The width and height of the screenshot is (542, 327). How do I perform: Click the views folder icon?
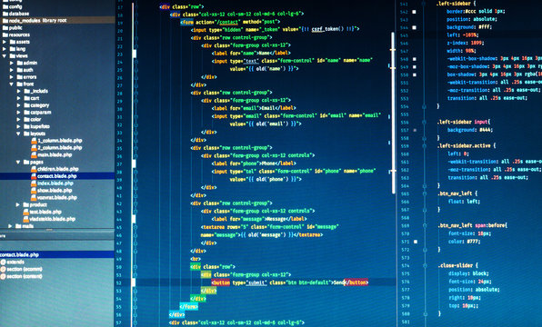[x=13, y=56]
